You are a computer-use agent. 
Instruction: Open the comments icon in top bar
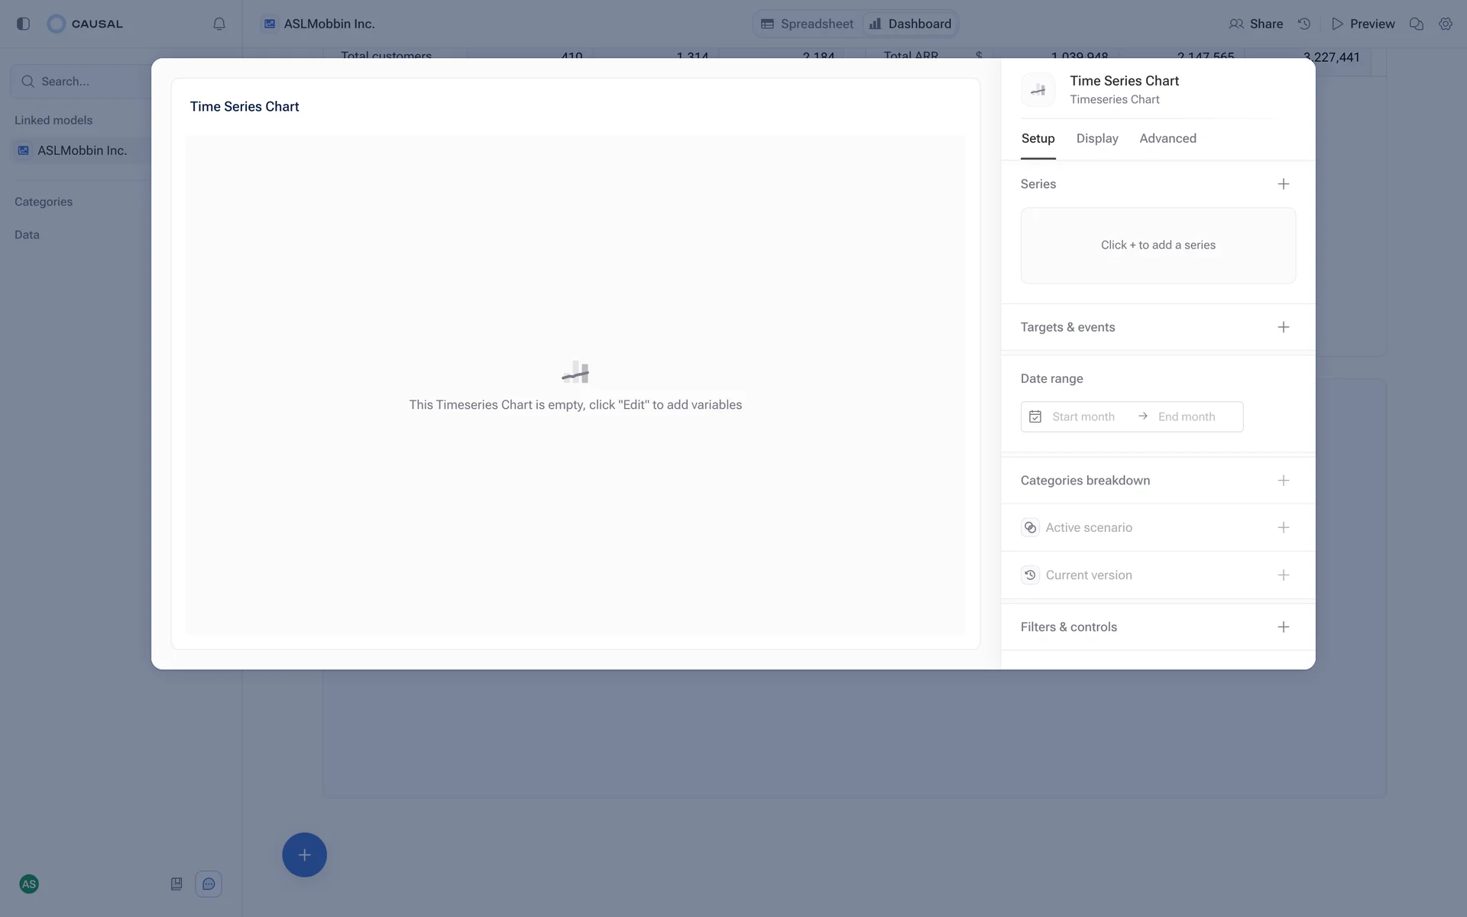pos(1416,24)
